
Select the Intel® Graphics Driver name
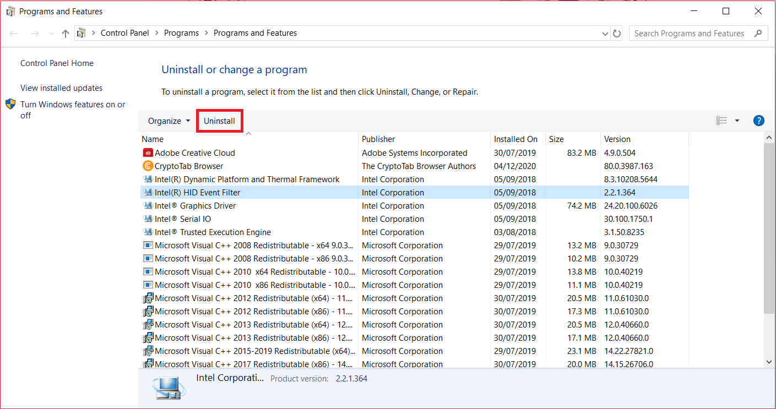click(x=195, y=206)
